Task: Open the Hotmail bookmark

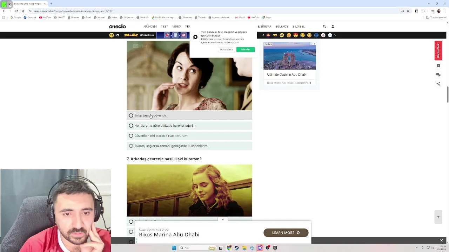Action: (99, 17)
